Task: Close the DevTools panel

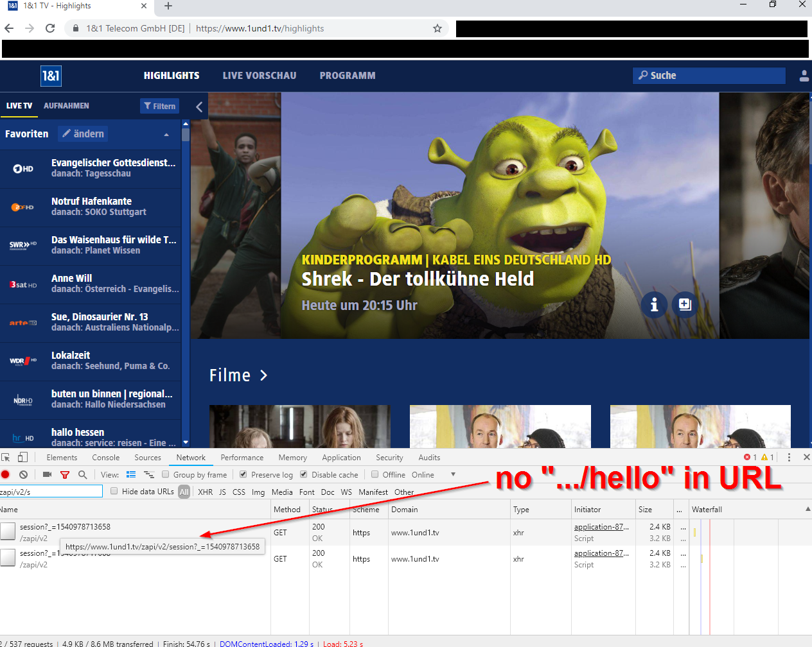Action: coord(806,458)
